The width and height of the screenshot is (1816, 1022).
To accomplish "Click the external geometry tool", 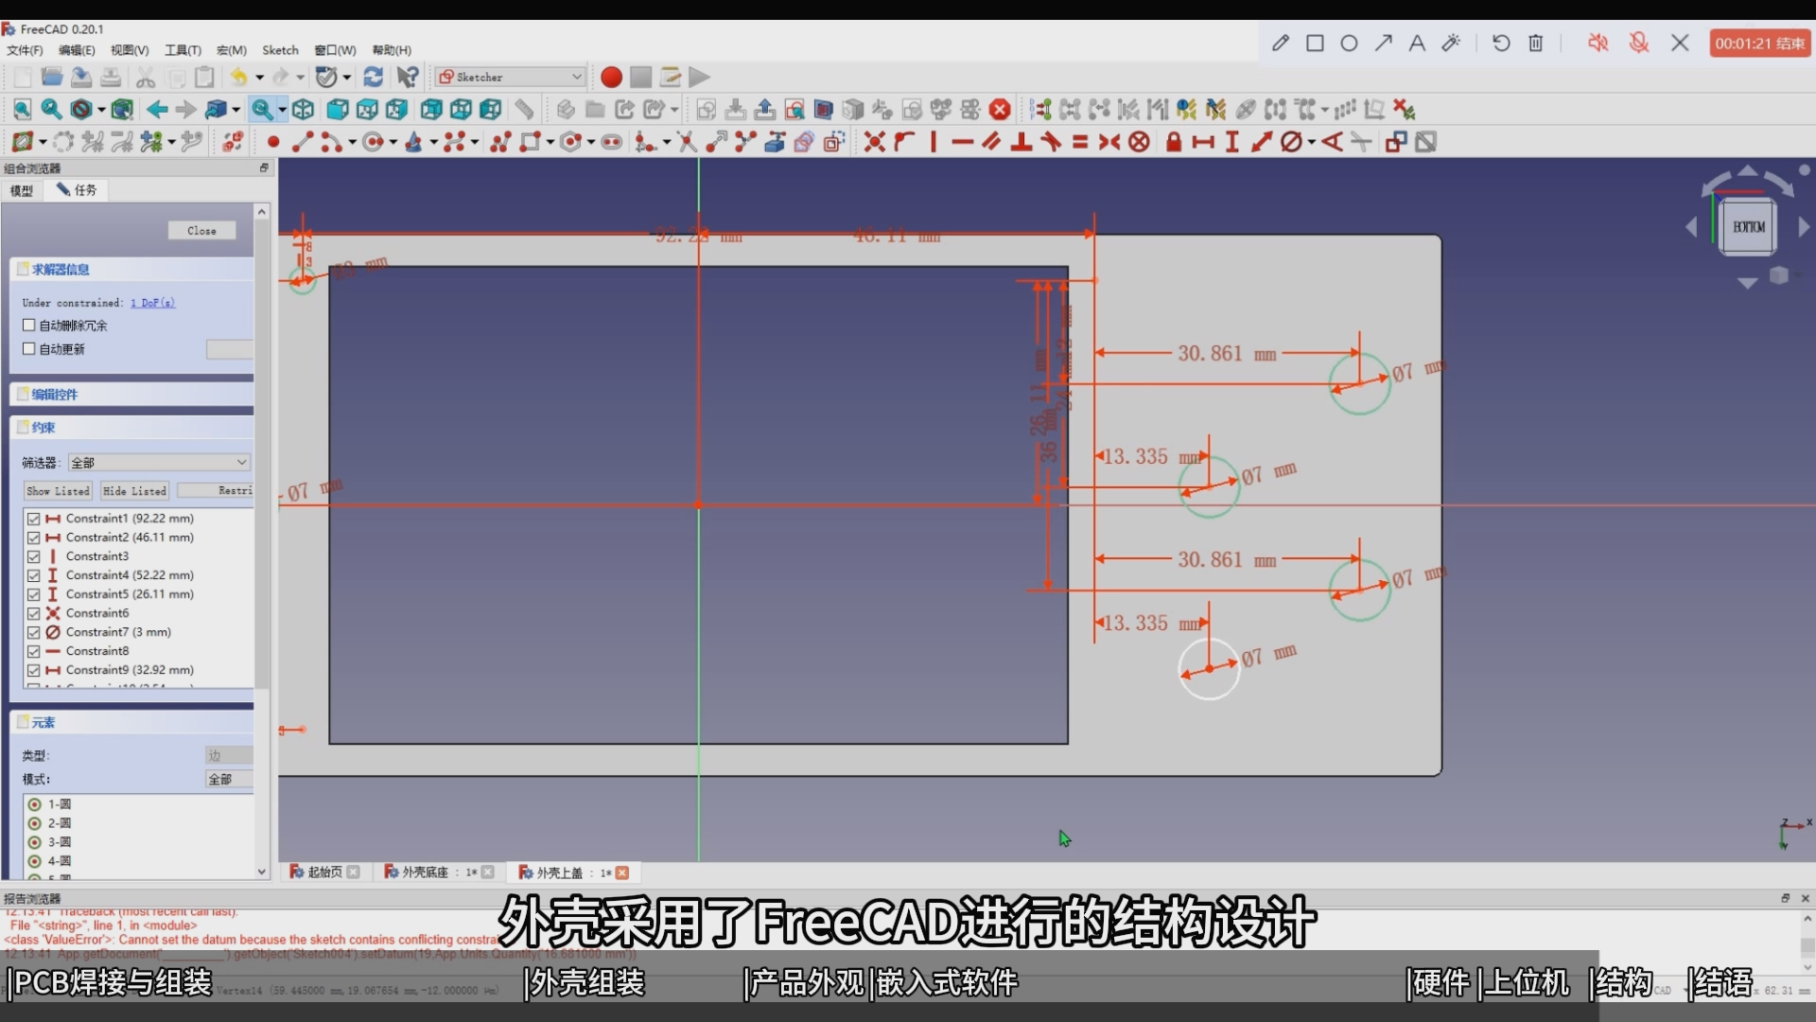I will pyautogui.click(x=775, y=142).
